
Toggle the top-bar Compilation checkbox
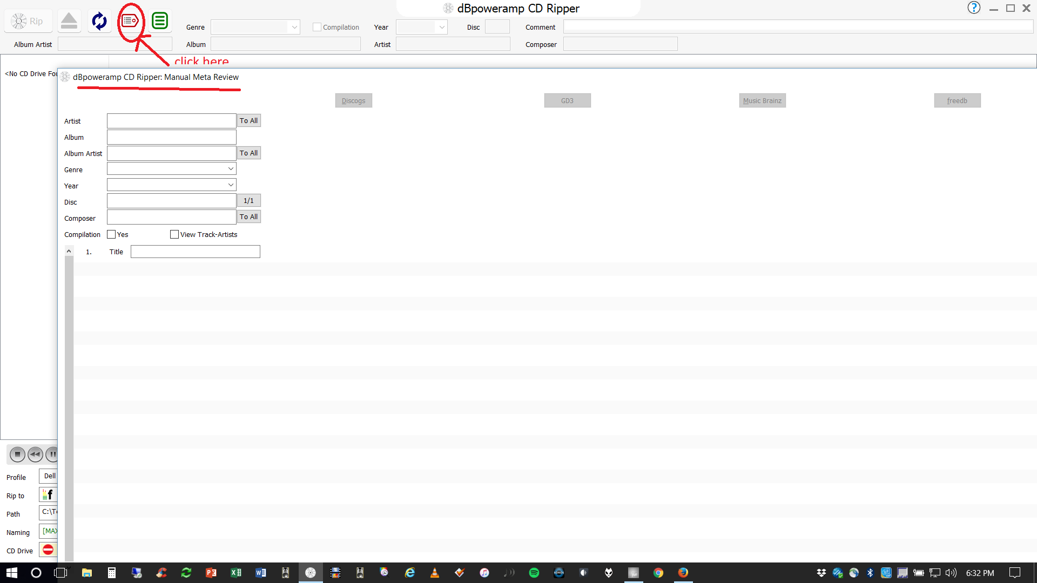tap(317, 27)
